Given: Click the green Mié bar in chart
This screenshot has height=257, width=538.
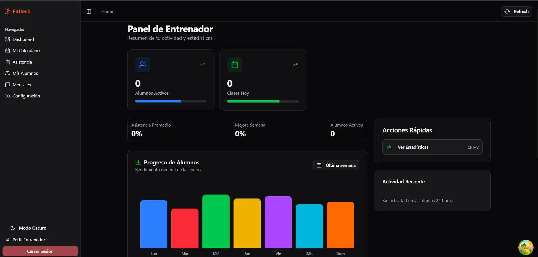Looking at the screenshot, I should pos(216,221).
